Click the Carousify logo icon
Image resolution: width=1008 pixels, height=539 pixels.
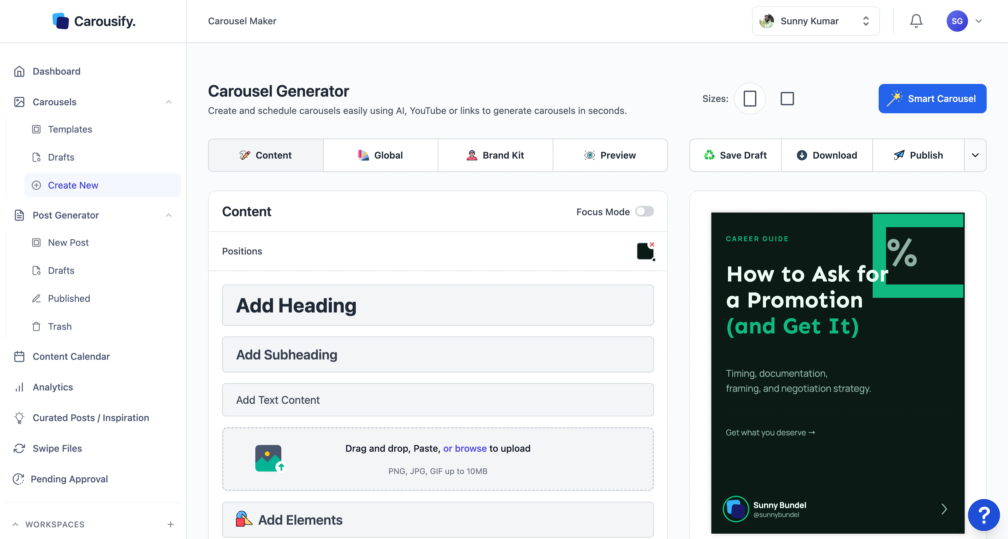[61, 21]
